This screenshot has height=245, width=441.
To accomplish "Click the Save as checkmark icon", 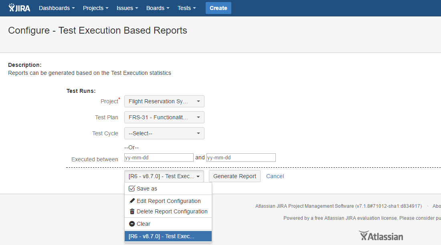I will [x=131, y=189].
